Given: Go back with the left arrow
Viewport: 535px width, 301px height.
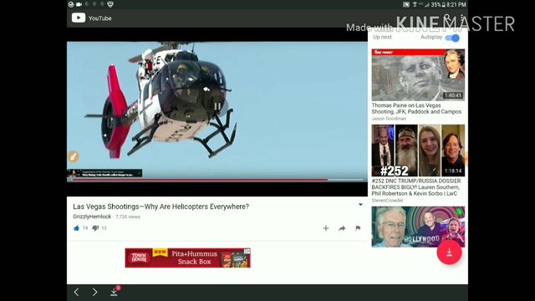Looking at the screenshot, I should coord(76,292).
